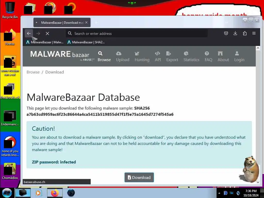Show hidden tray icons arrow
This screenshot has width=264, height=198.
click(219, 193)
